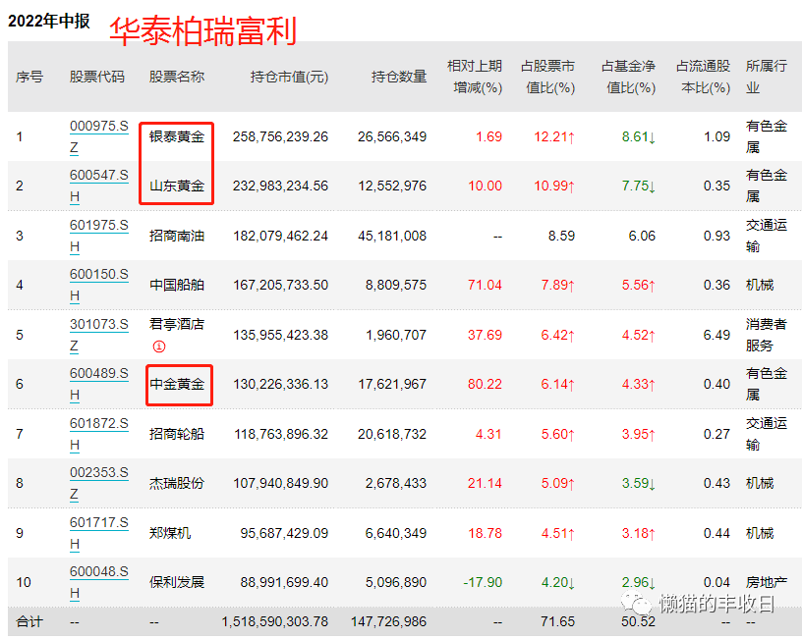Viewport: 802px width, 639px height.
Task: Click the up arrow next to 6.42 for 君亭酒店
Action: coord(571,336)
